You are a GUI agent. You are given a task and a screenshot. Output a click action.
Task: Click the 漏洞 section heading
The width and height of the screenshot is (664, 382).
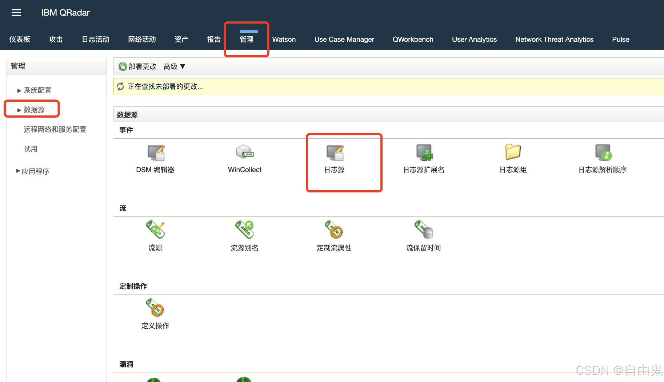pyautogui.click(x=126, y=364)
